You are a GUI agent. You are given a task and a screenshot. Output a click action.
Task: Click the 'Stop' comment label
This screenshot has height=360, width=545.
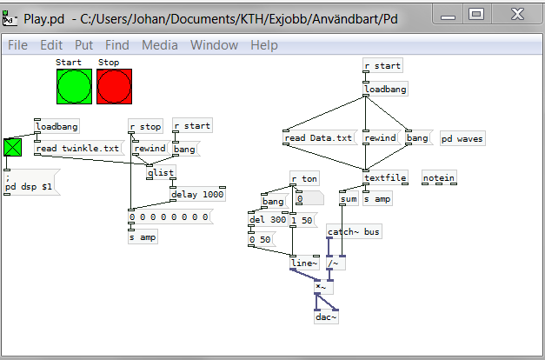click(x=109, y=63)
